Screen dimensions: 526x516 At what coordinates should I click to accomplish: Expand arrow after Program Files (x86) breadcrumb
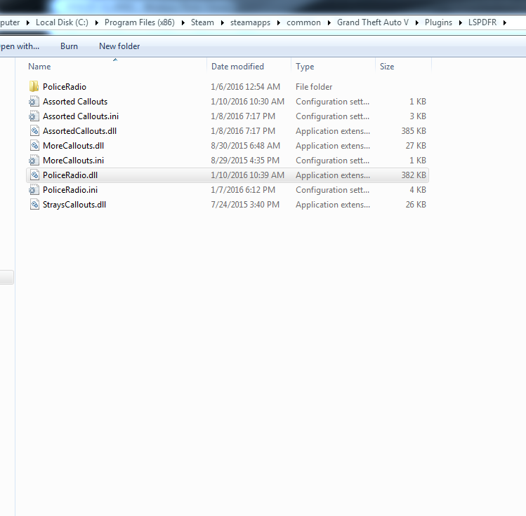click(x=183, y=22)
